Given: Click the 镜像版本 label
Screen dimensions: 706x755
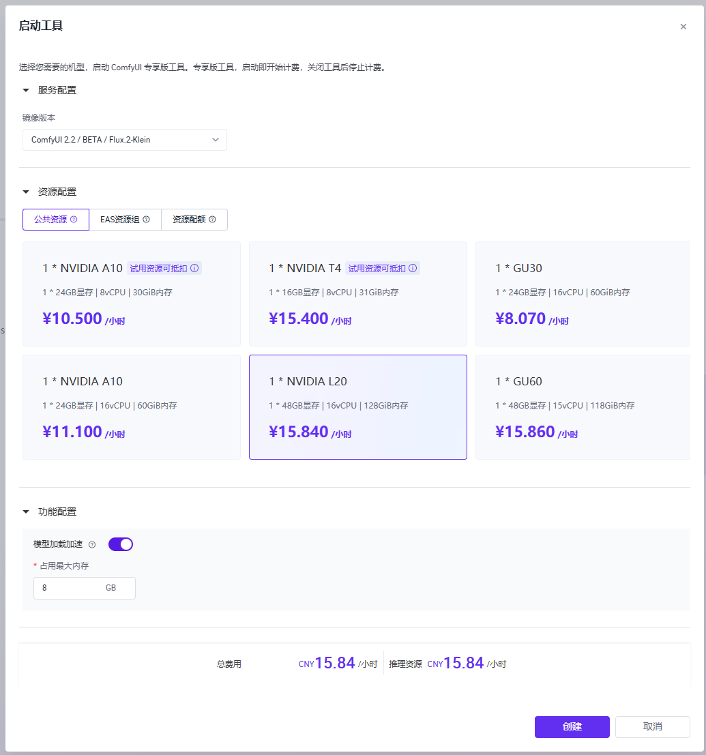Looking at the screenshot, I should click(38, 117).
